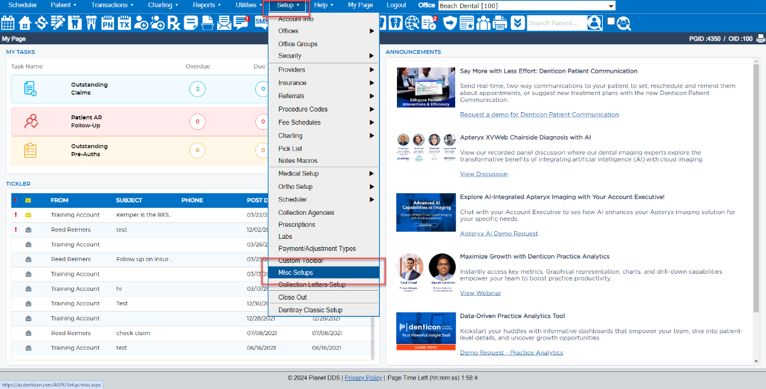Open the Office selection dropdown
766x389 pixels.
(526, 6)
